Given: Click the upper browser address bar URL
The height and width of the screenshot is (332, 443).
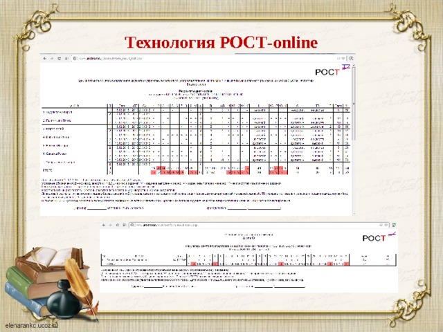Looking at the screenshot, I should (110, 58).
